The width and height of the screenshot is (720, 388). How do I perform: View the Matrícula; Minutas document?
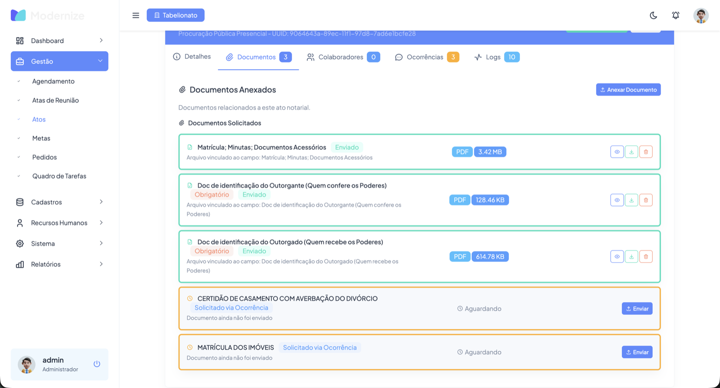617,152
